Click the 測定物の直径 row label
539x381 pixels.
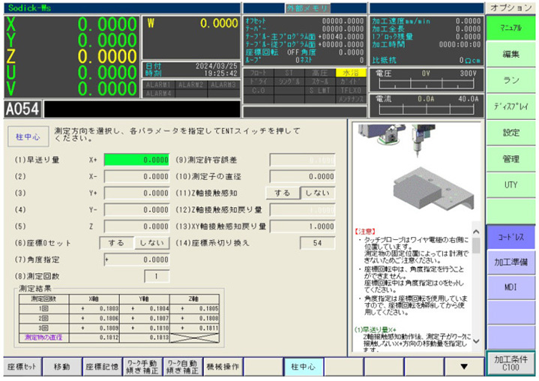pos(43,337)
